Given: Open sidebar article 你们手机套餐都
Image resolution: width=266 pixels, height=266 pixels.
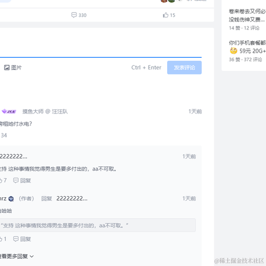Looking at the screenshot, I should (247, 43).
